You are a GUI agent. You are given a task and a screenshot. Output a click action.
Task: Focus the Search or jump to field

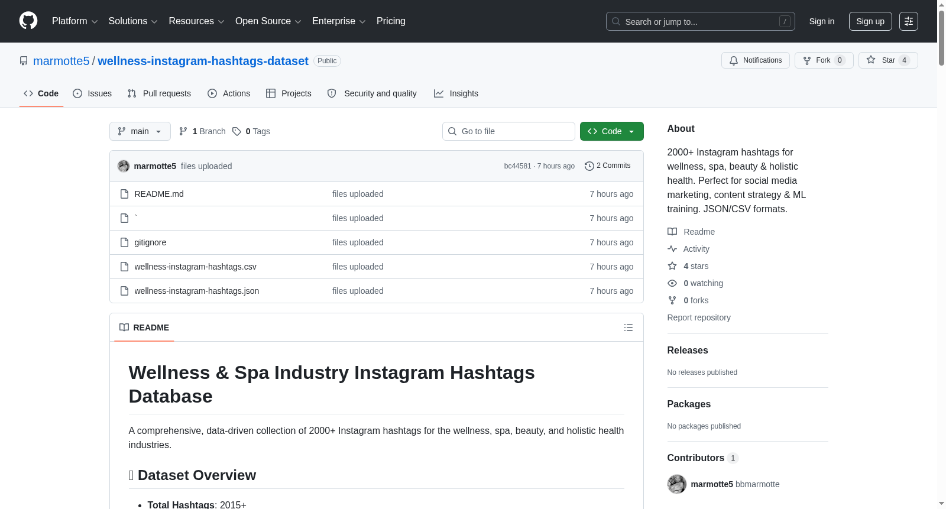pyautogui.click(x=700, y=21)
